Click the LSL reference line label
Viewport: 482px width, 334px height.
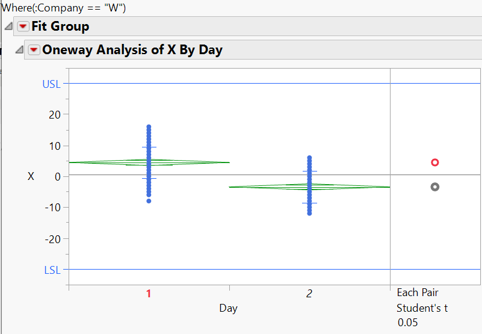pos(52,270)
